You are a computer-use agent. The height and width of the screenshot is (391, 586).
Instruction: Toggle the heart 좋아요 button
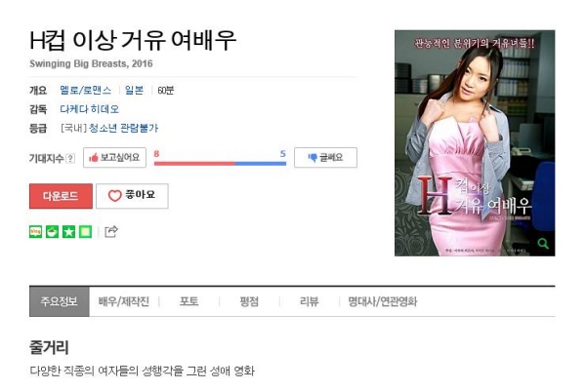click(x=132, y=196)
